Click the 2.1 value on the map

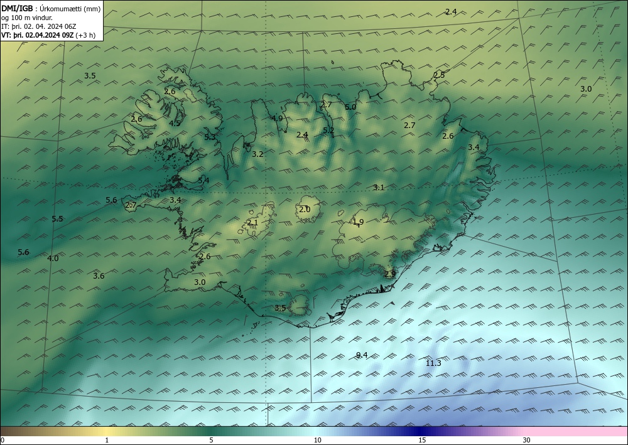(252, 222)
